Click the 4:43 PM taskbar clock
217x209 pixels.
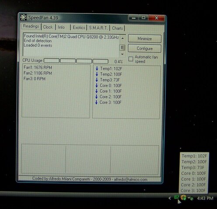point(205,198)
